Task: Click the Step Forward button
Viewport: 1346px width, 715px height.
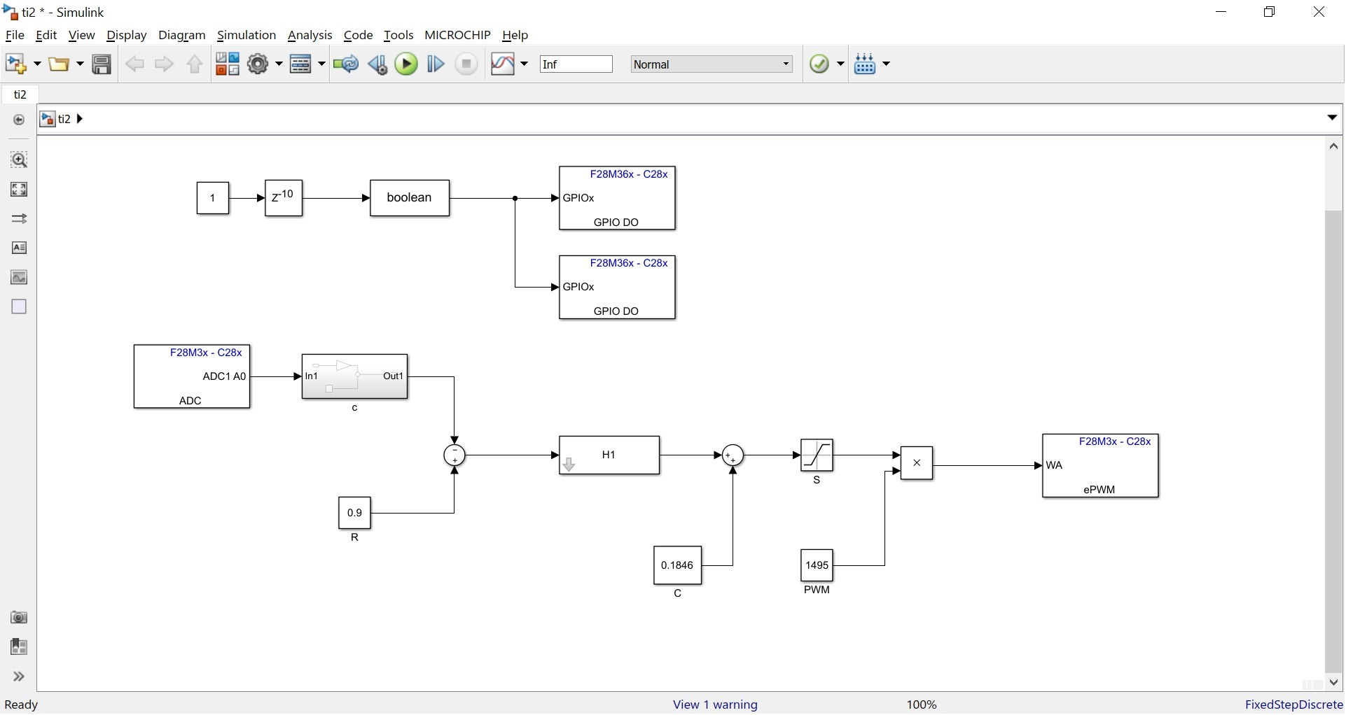Action: (436, 64)
